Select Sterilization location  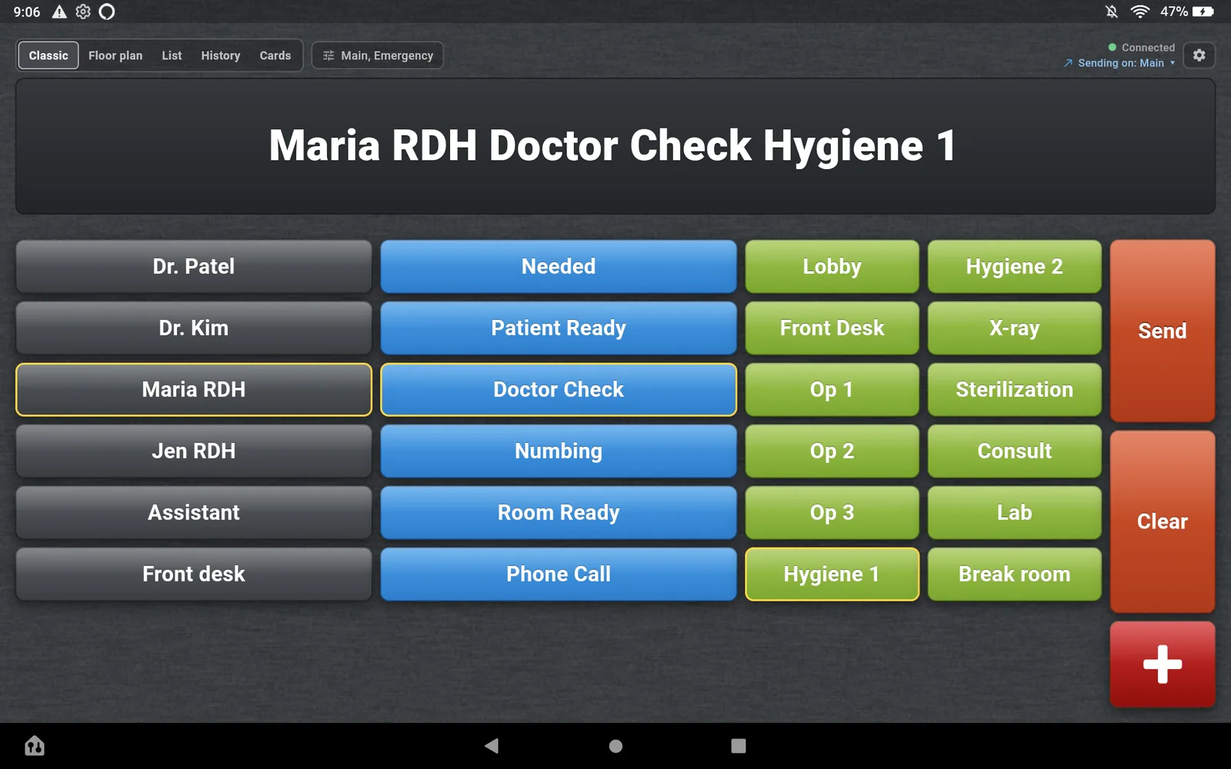[x=1014, y=389]
